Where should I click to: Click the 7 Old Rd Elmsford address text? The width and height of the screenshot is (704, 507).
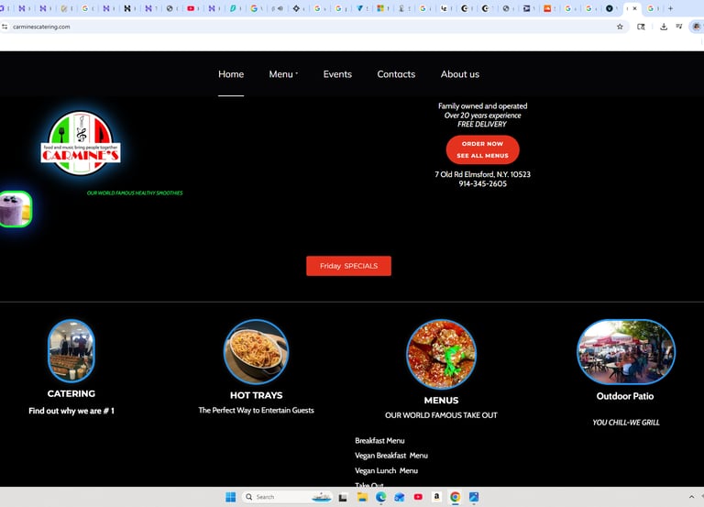[x=483, y=174]
